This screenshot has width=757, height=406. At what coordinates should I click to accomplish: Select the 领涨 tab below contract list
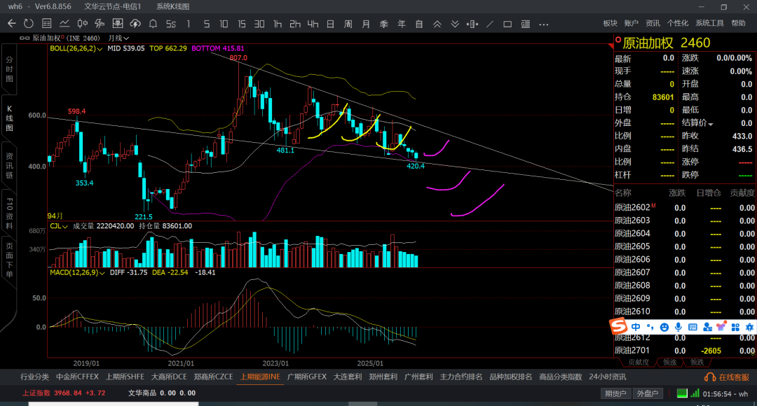coord(669,362)
